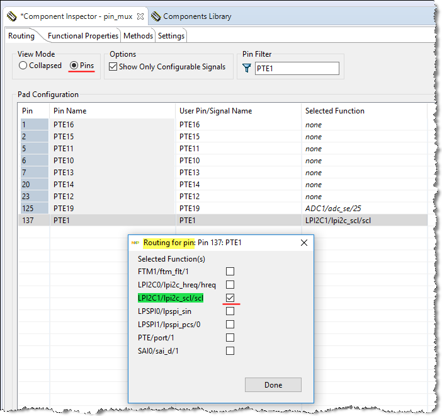This screenshot has width=442, height=416.
Task: Toggle Show Only Configurable Signals checkbox
Action: click(x=113, y=67)
